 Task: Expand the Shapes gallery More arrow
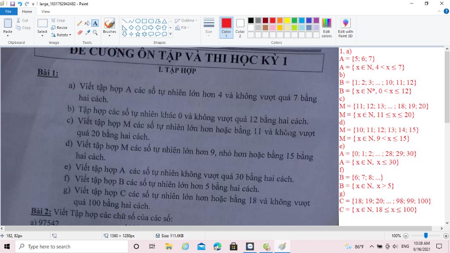coord(171,34)
